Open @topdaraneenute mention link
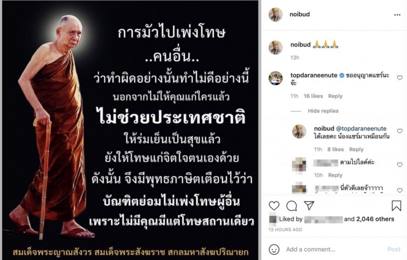The width and height of the screenshot is (407, 260). coord(361,128)
